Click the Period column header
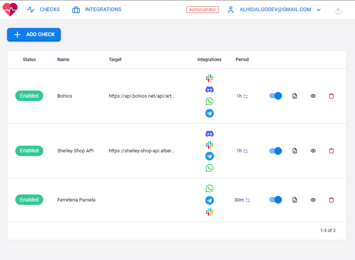This screenshot has height=260, width=355. pyautogui.click(x=242, y=60)
